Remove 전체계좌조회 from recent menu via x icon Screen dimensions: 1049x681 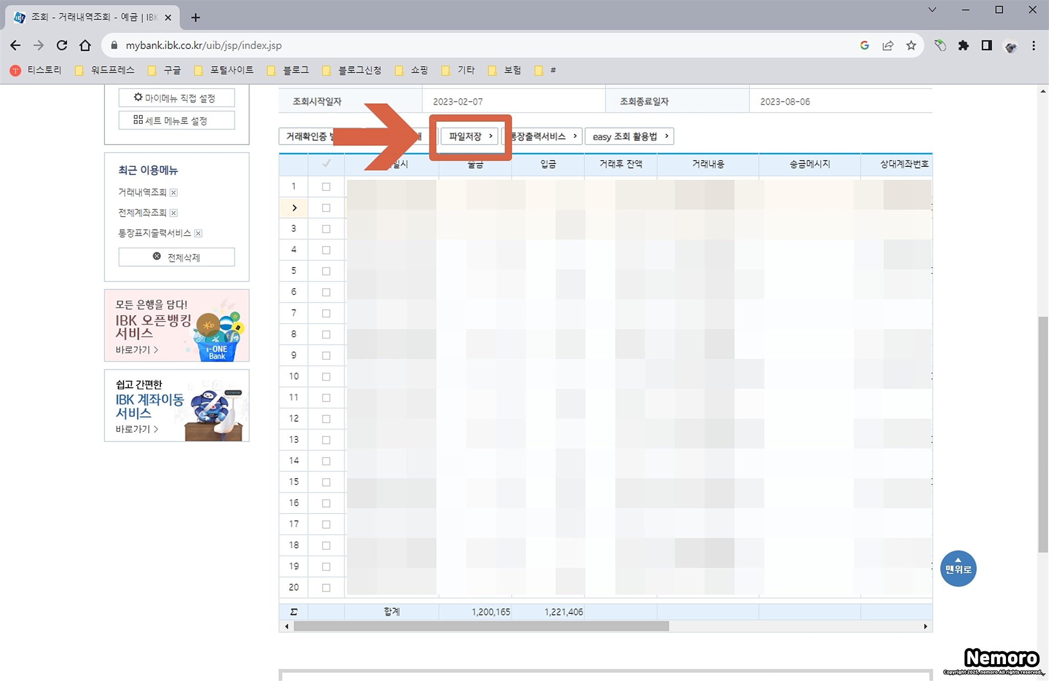(174, 213)
